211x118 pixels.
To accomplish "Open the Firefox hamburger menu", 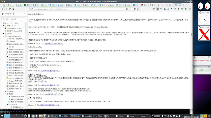I will pyautogui.click(x=190, y=9).
